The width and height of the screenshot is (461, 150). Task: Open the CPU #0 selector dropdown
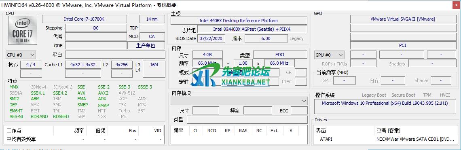[21, 55]
